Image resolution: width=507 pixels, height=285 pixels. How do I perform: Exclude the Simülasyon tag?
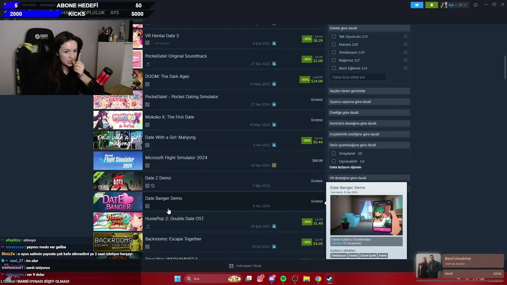pos(406,52)
